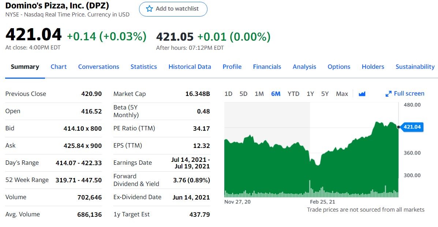Click the Open value 416.52
This screenshot has width=438, height=227.
pyautogui.click(x=91, y=111)
